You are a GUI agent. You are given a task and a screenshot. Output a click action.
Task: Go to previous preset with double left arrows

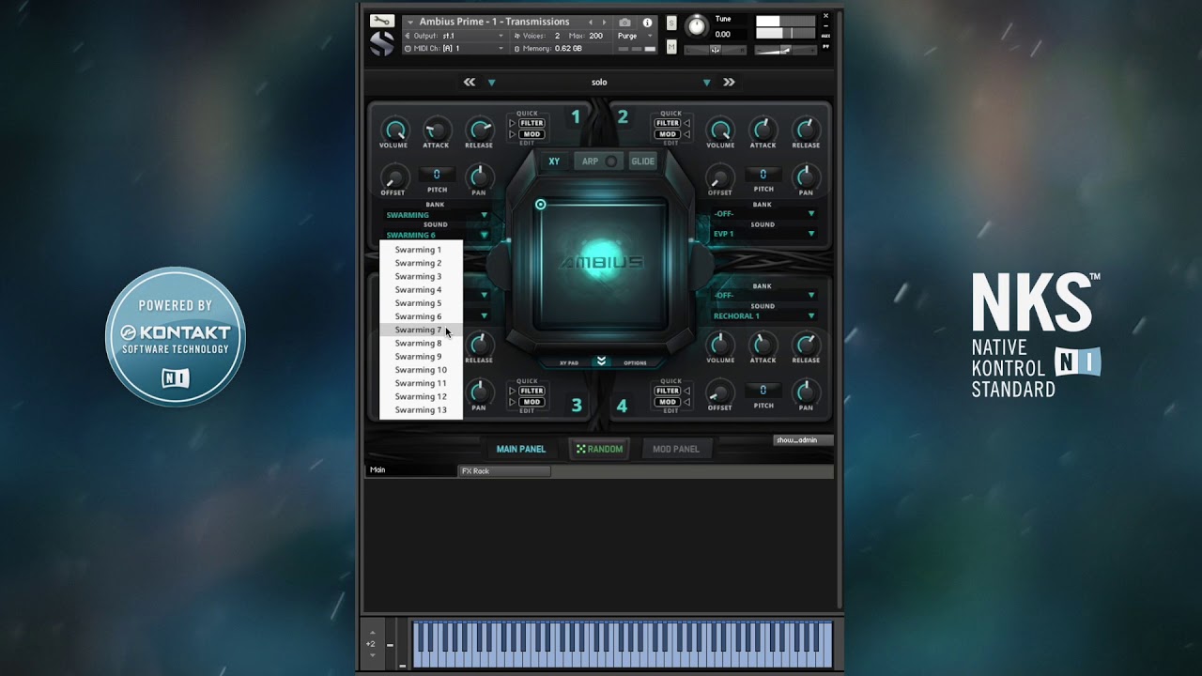(470, 83)
